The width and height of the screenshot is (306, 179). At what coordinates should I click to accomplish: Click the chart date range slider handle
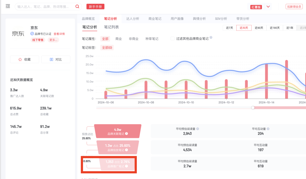point(253,108)
